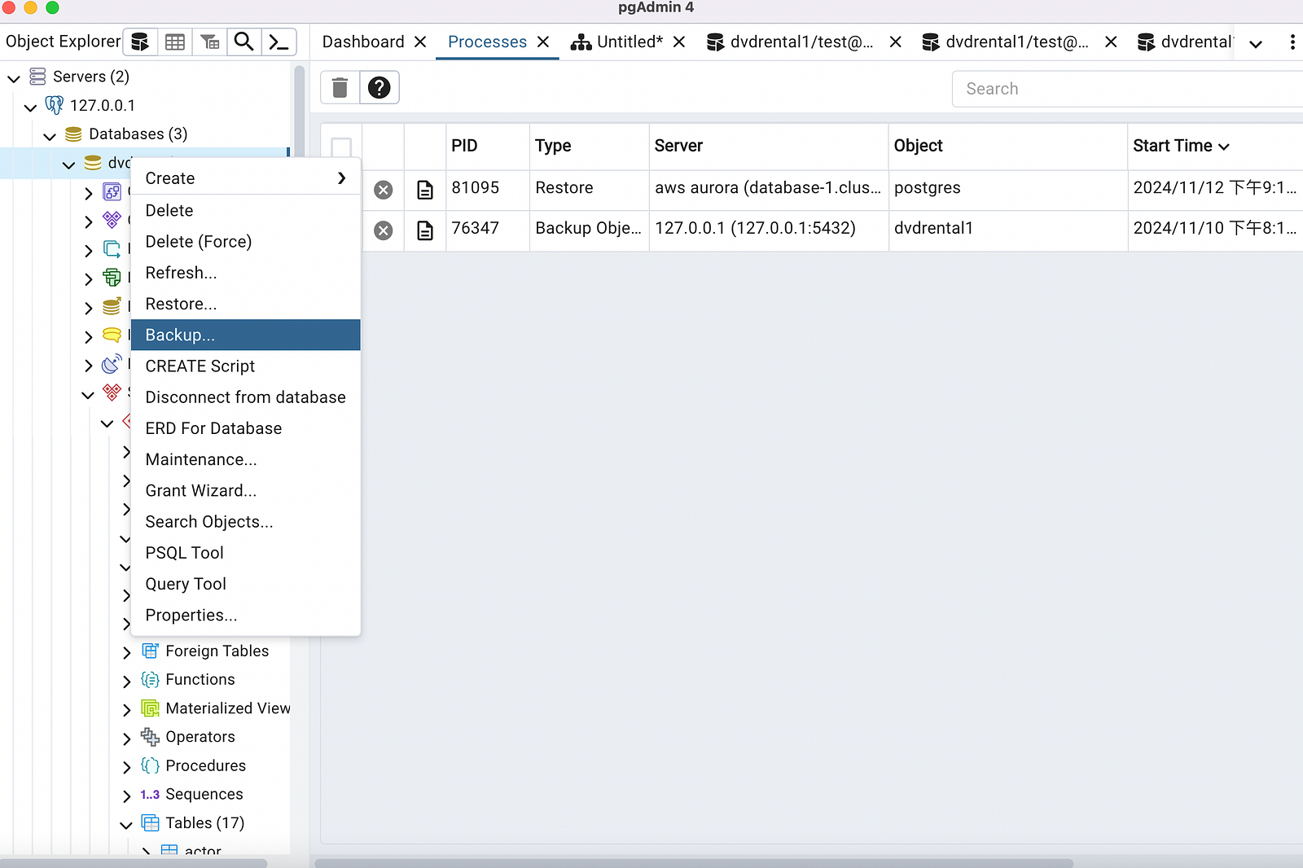Focus the Search field in Processes
1303x868 pixels.
pyautogui.click(x=1128, y=89)
